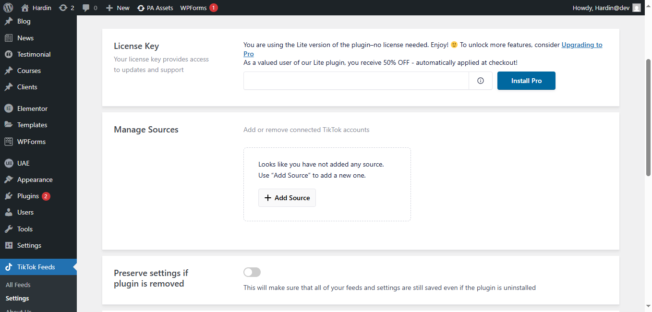Image resolution: width=652 pixels, height=312 pixels.
Task: Click the license key input field
Action: 356,81
